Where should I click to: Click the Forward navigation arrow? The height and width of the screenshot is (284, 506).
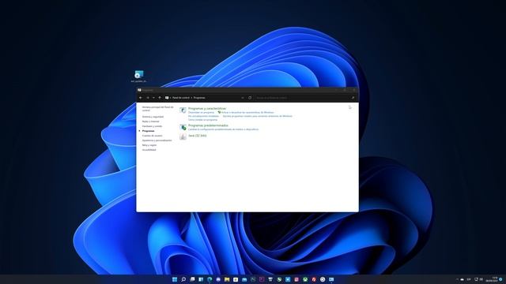148,98
